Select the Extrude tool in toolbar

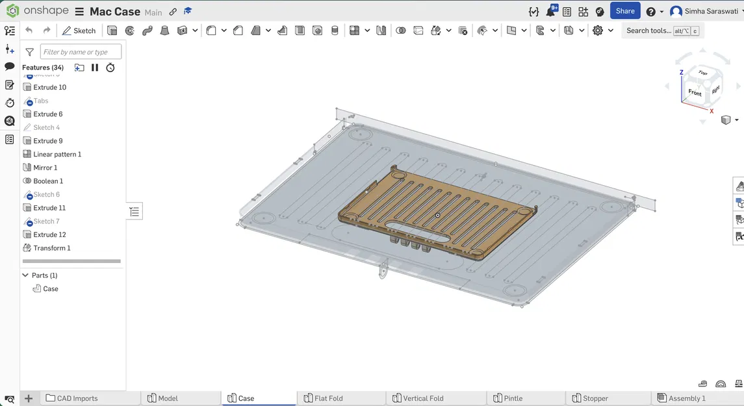point(112,31)
